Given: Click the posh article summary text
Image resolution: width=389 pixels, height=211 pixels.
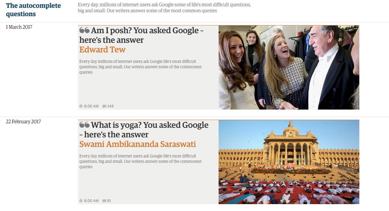Looking at the screenshot, I should [140, 67].
